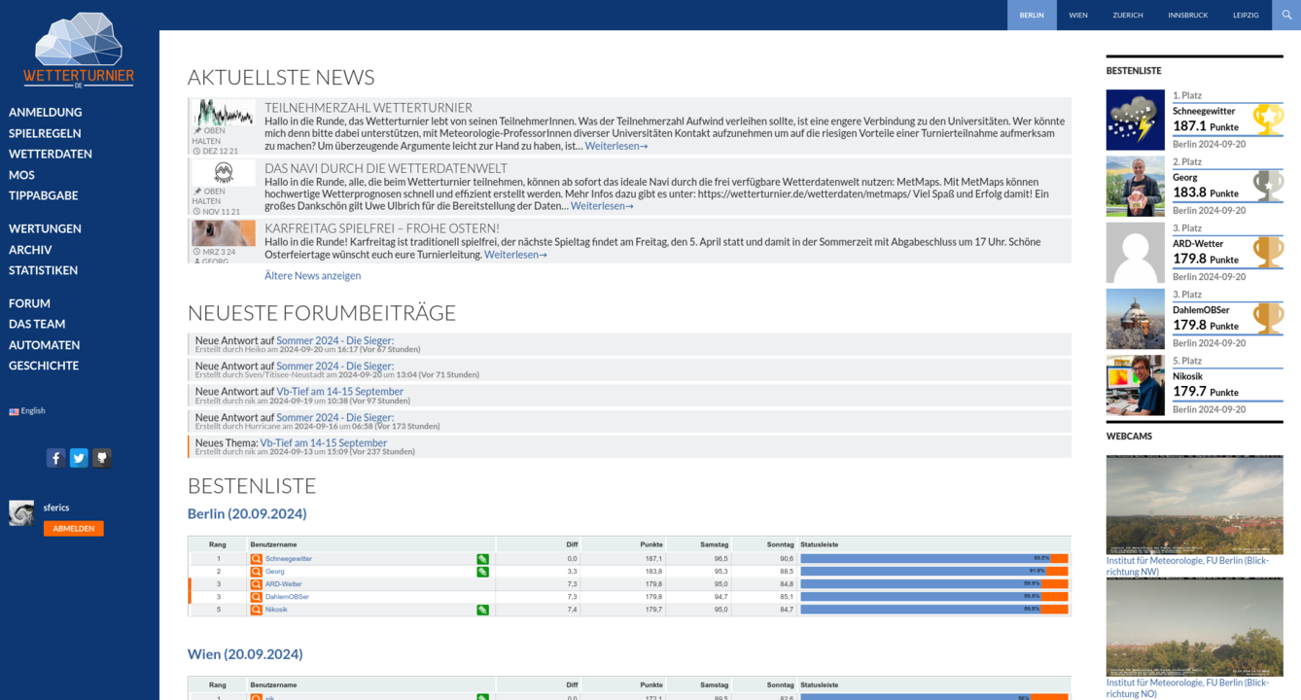Click Schneegewitter's status bar in Berlin table
The image size is (1301, 700).
click(933, 559)
